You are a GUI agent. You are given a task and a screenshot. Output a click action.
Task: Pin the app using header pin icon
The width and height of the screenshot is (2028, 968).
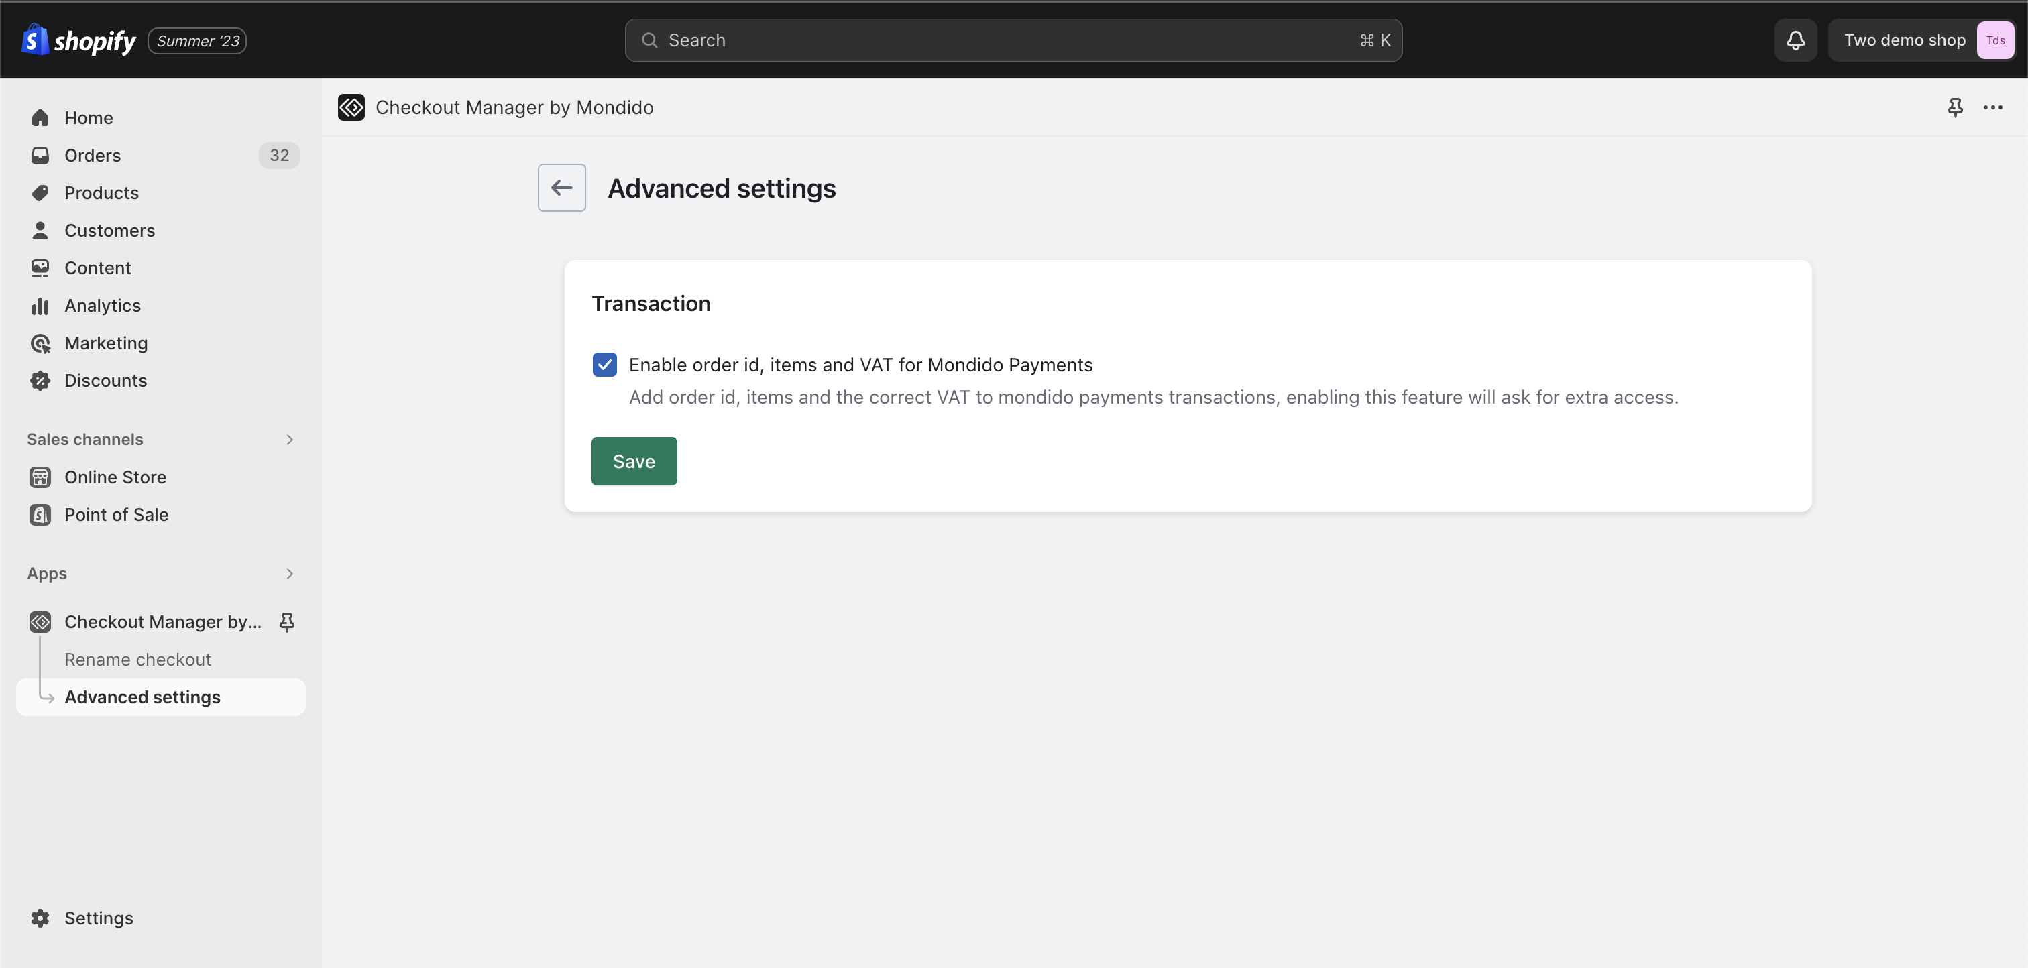1956,107
